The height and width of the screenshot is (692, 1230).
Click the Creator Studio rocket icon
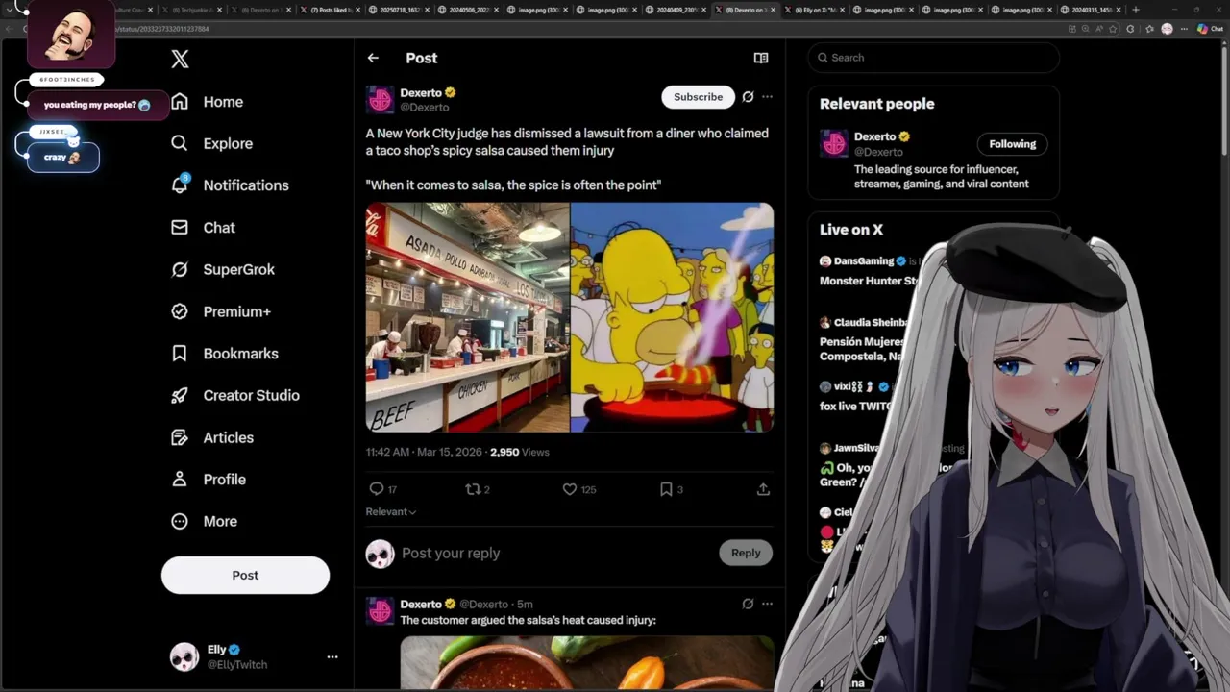[x=179, y=395]
